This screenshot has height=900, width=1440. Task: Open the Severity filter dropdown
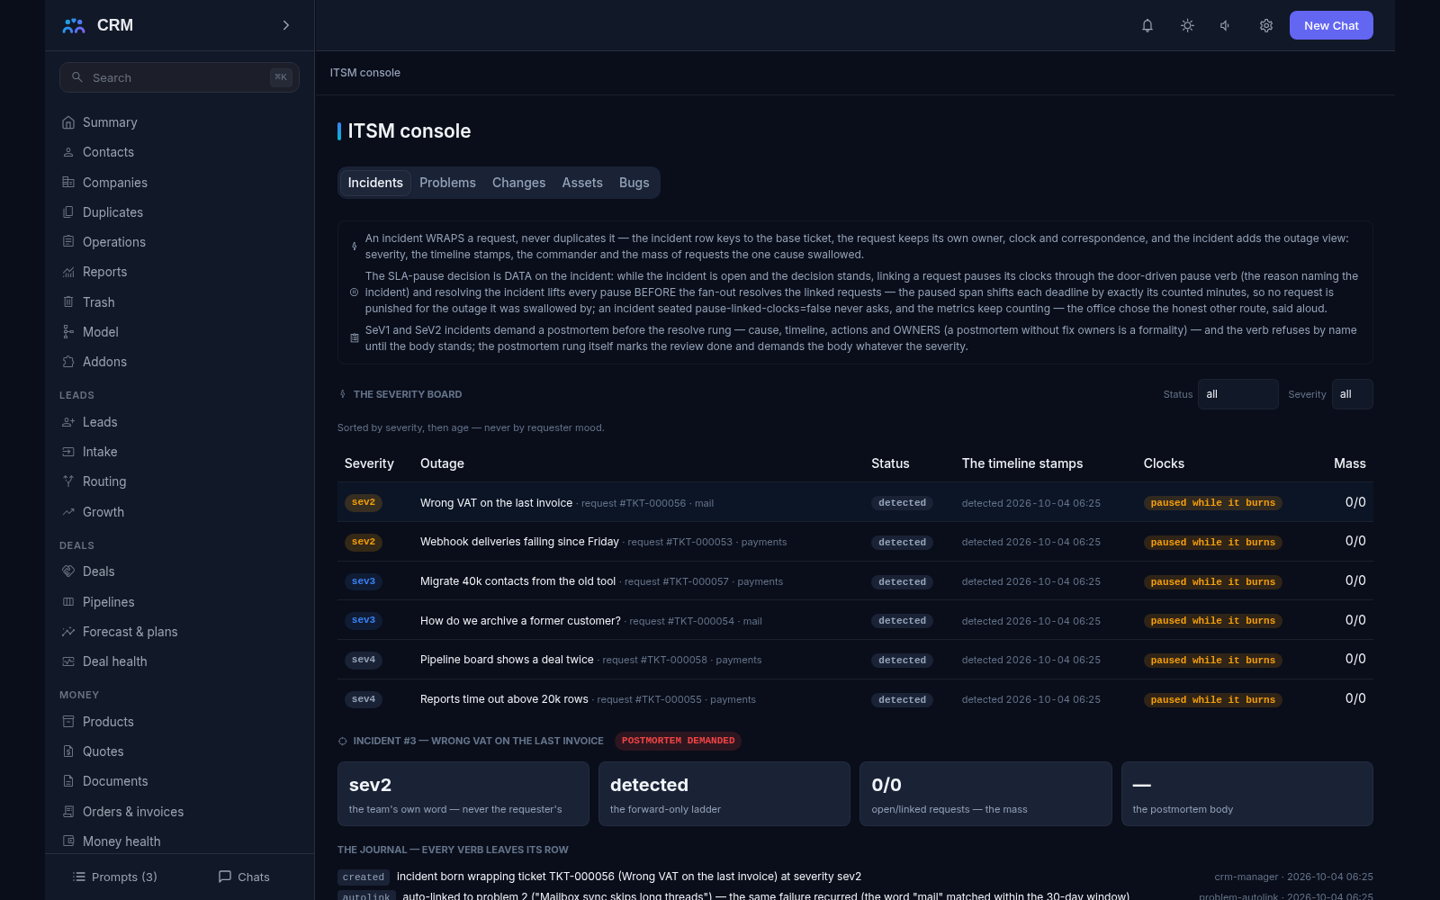1352,394
